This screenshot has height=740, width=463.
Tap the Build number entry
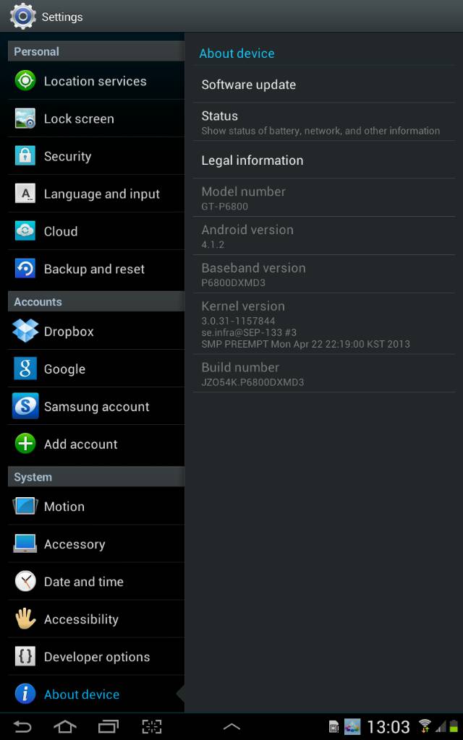[324, 374]
